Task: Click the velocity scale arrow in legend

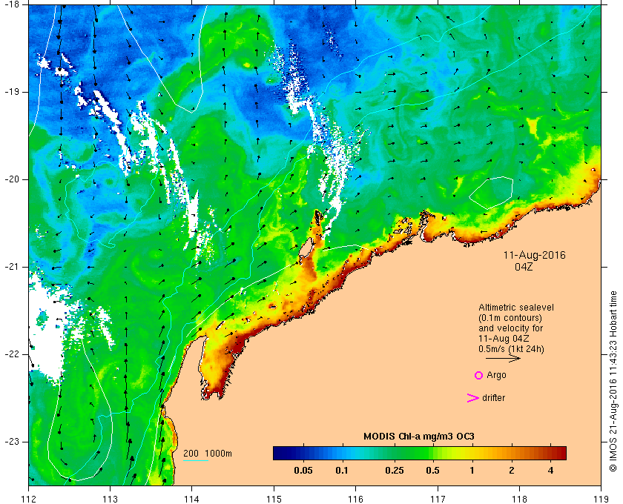Action: coord(503,358)
